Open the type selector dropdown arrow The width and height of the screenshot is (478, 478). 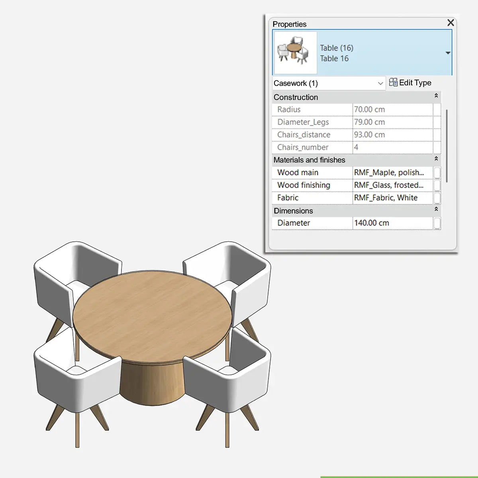click(448, 52)
